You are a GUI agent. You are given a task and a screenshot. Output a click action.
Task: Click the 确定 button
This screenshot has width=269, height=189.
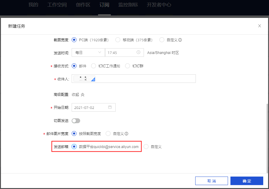pos(247,181)
